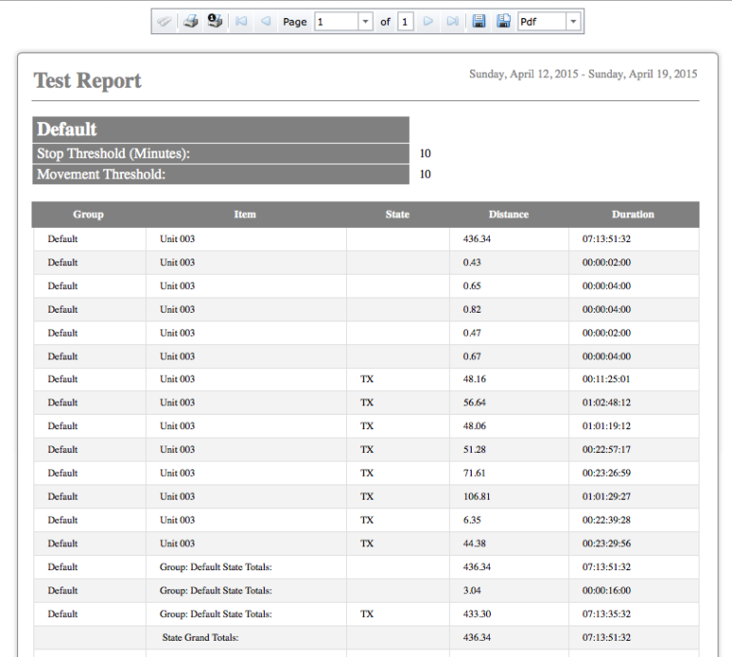The image size is (732, 657).
Task: Click the Stop Threshold (Minutes) label
Action: click(113, 154)
